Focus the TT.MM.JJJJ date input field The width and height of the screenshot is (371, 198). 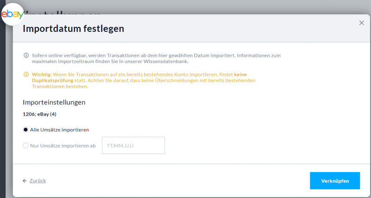tap(134, 146)
